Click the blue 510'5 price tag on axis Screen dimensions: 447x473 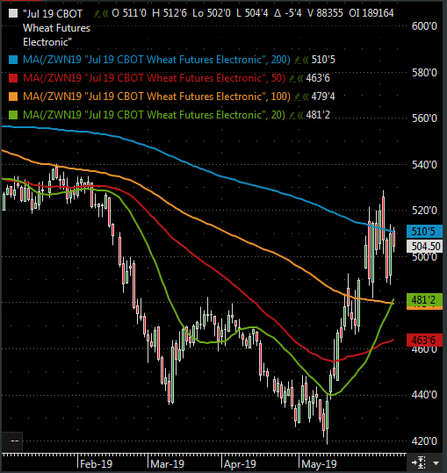[x=424, y=232]
